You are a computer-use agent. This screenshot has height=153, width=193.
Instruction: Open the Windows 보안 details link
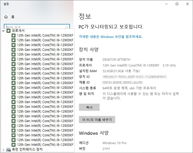(x=111, y=37)
